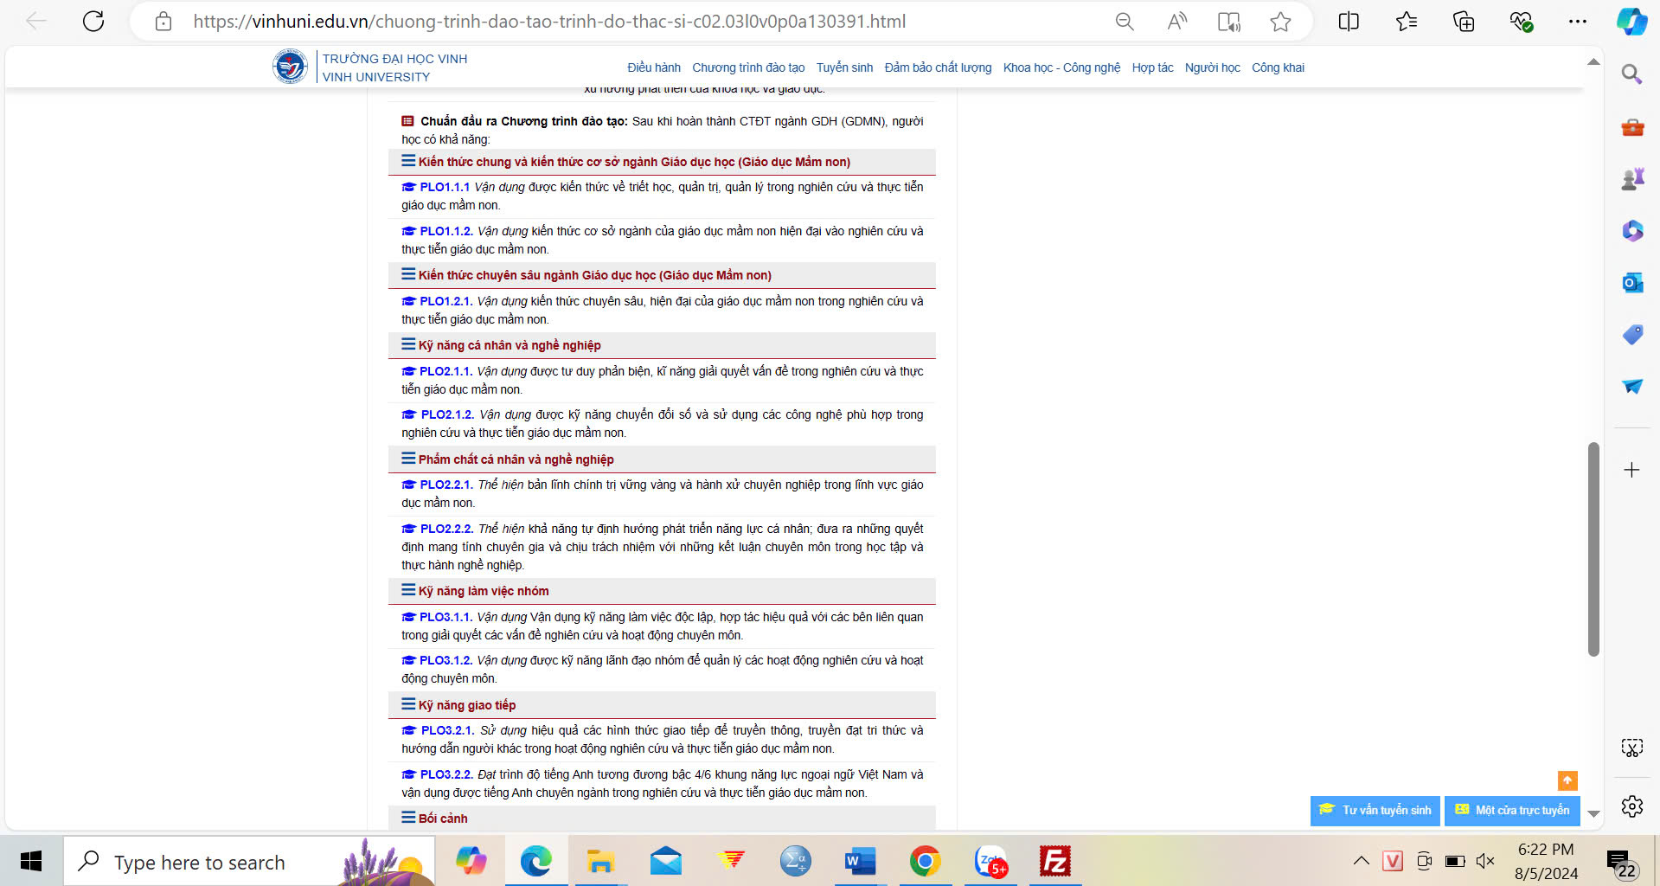Click Windows Start button
The width and height of the screenshot is (1660, 886).
coord(31,862)
